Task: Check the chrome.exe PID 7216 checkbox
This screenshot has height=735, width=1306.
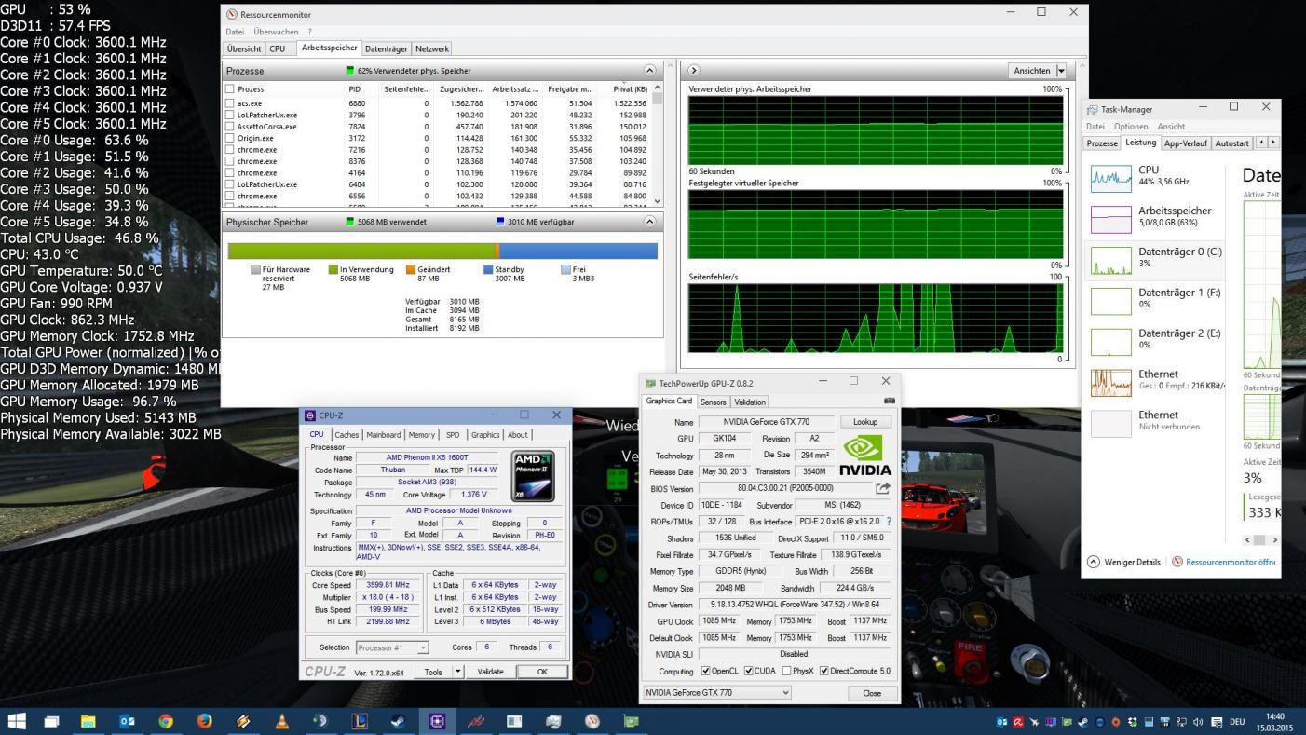Action: 230,150
